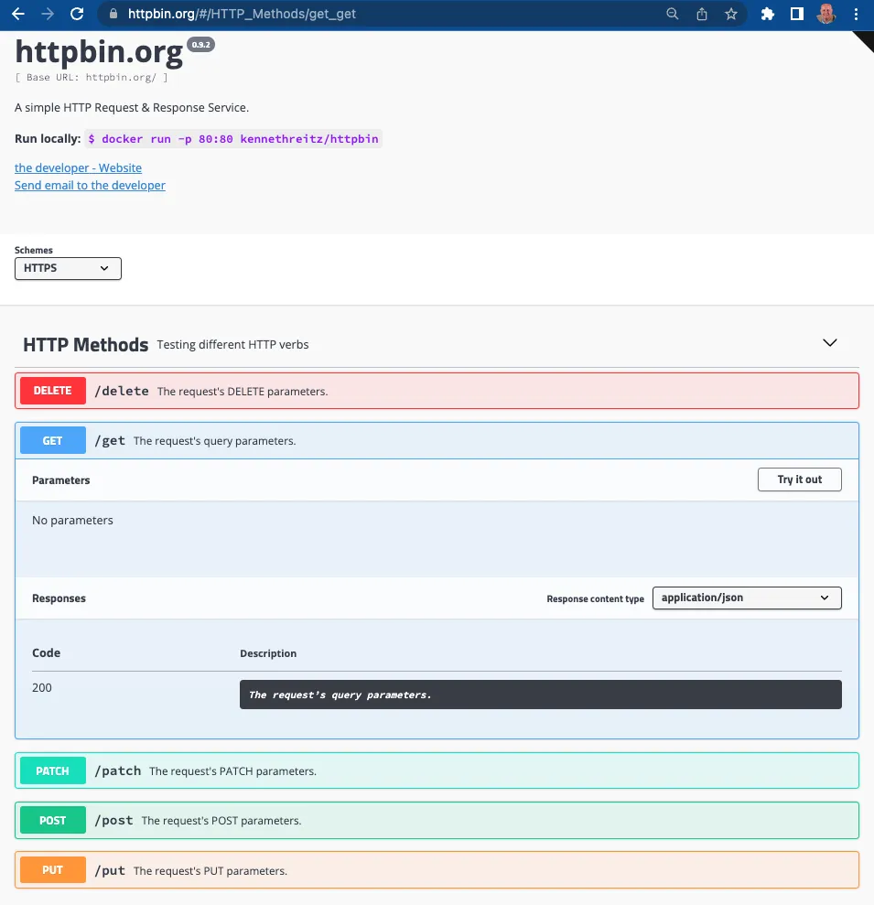Open the Chrome profile avatar
The width and height of the screenshot is (874, 905).
coord(826,14)
